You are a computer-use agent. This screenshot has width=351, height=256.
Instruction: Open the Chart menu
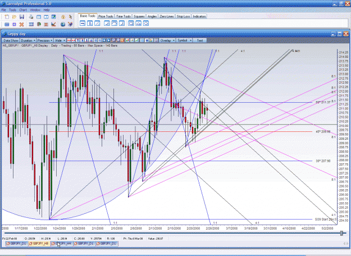(23, 10)
